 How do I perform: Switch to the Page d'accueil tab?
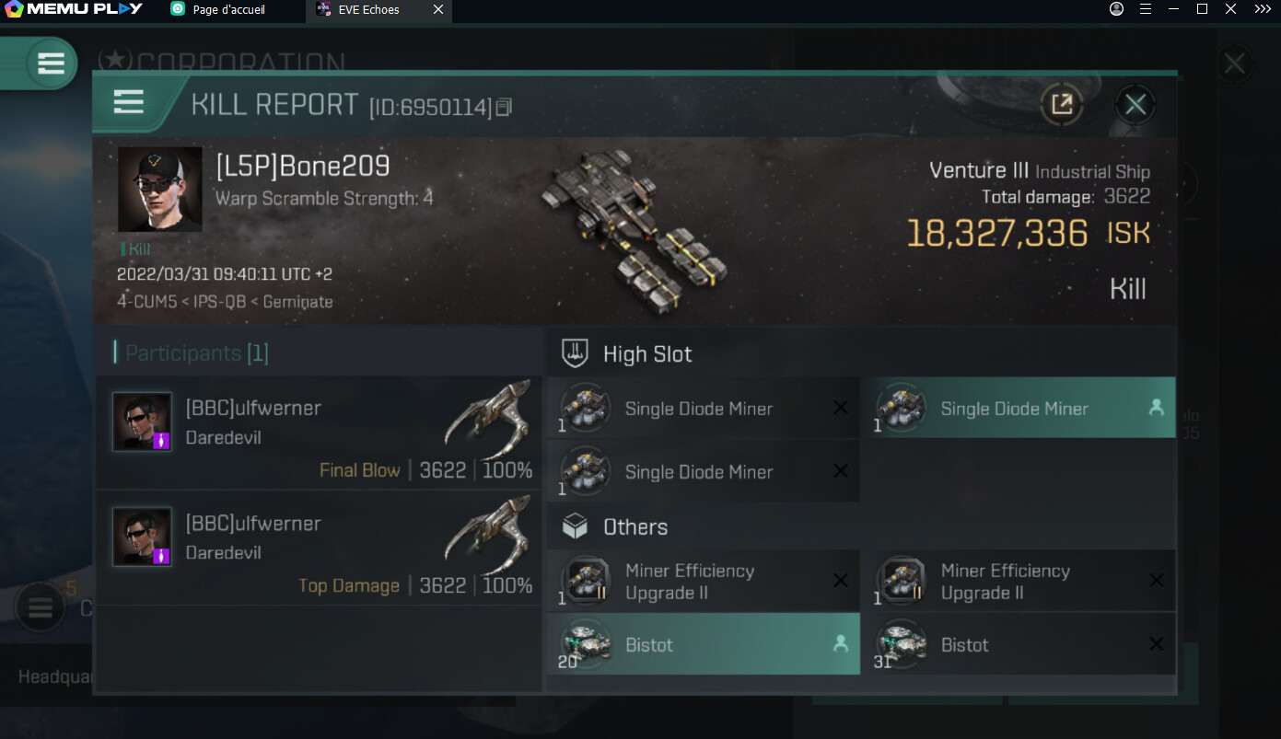click(x=229, y=9)
